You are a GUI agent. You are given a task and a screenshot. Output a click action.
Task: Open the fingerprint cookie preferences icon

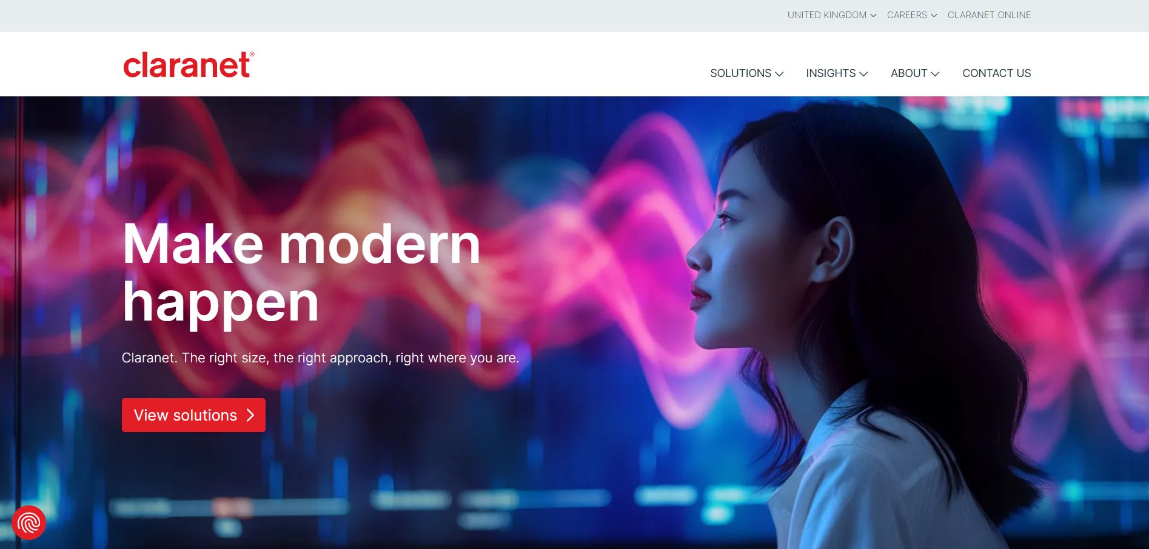point(28,522)
